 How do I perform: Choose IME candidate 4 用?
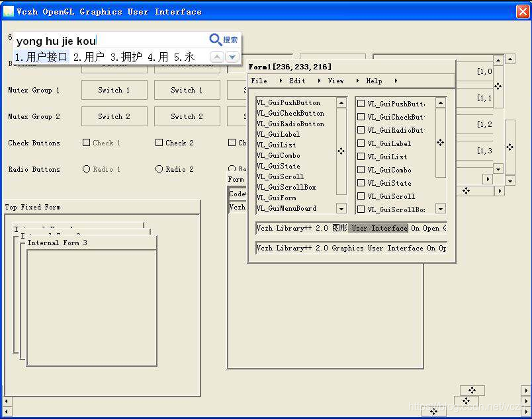click(x=158, y=57)
